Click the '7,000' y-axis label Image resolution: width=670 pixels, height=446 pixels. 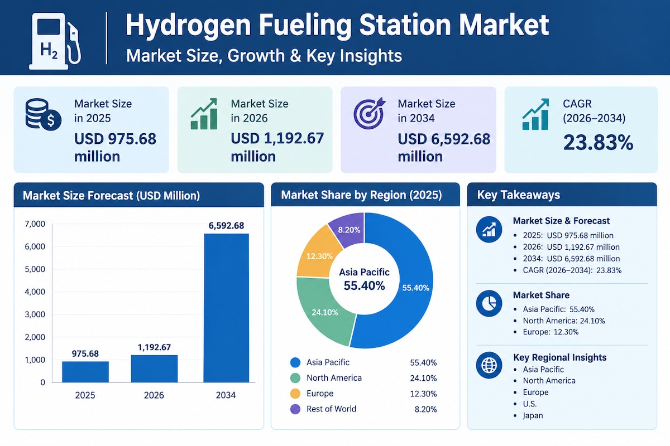pyautogui.click(x=35, y=224)
